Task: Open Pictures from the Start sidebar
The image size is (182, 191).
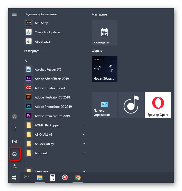Action: [14, 141]
